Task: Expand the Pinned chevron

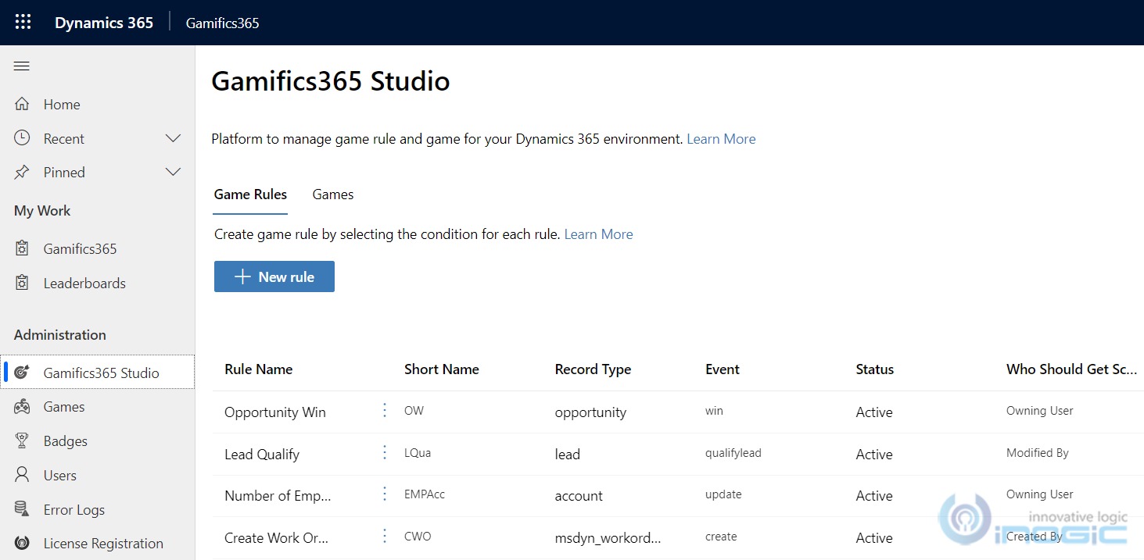Action: click(x=174, y=172)
